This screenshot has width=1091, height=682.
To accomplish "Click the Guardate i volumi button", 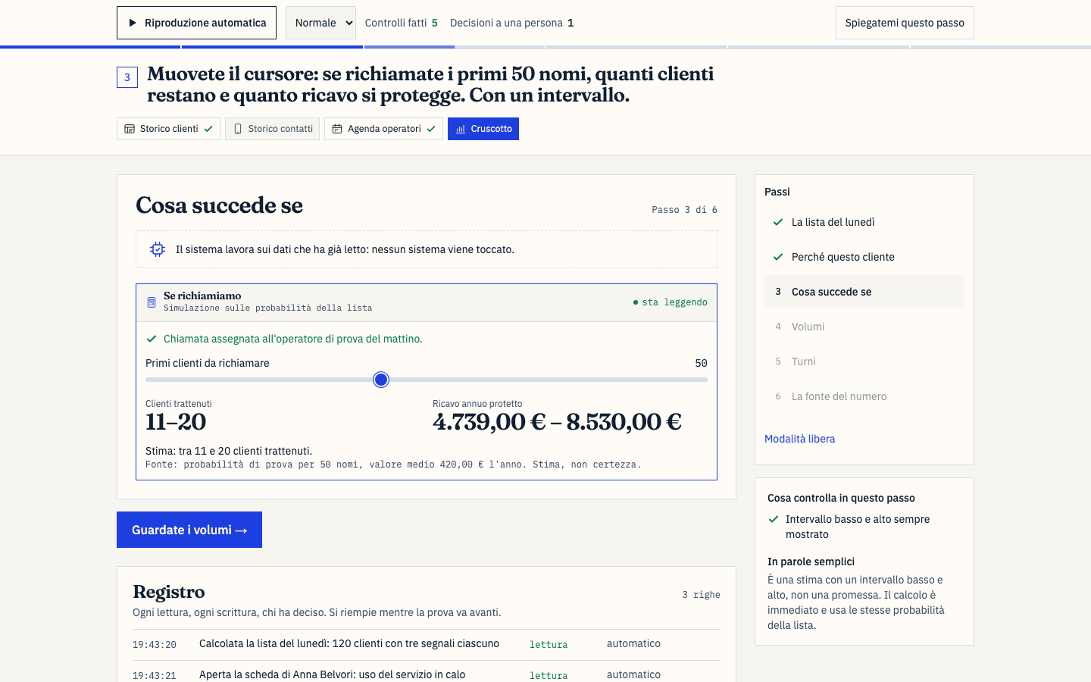I will [189, 530].
